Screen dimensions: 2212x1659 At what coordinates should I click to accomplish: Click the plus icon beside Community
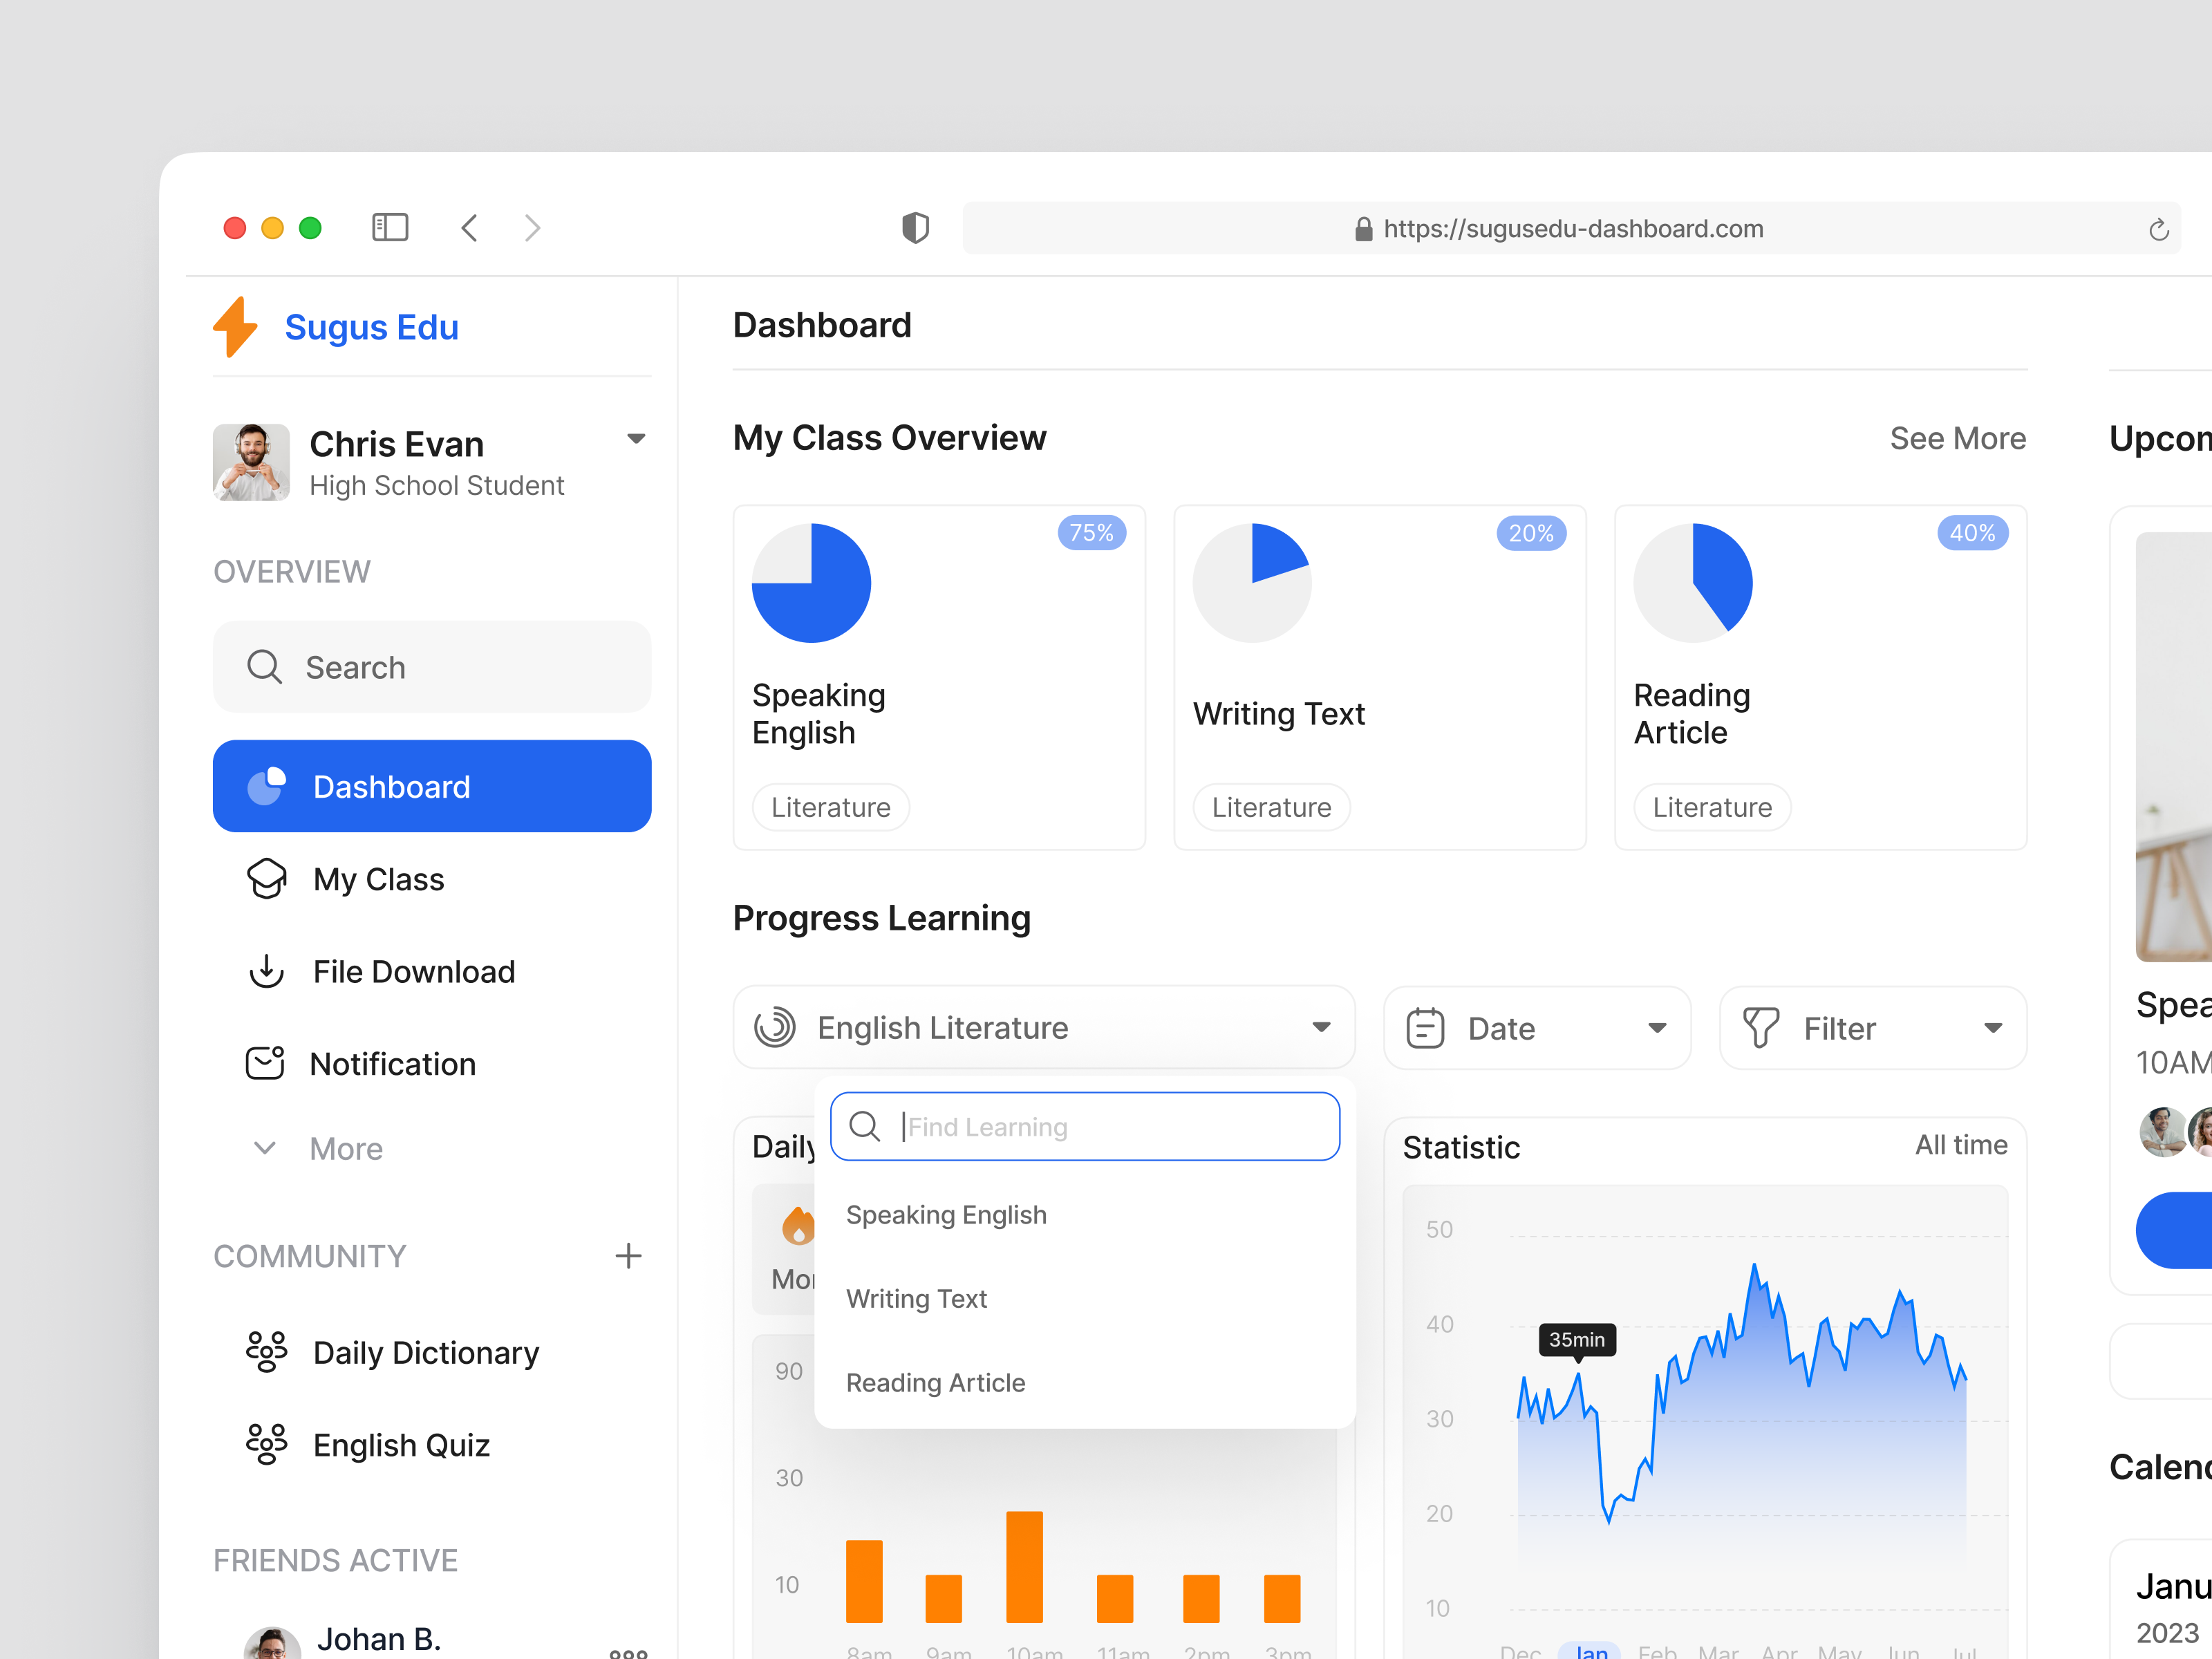(x=628, y=1256)
